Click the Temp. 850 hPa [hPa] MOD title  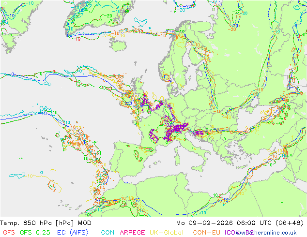(46, 223)
